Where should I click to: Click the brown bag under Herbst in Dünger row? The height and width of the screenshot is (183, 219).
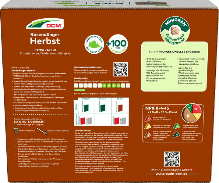[x=120, y=108]
